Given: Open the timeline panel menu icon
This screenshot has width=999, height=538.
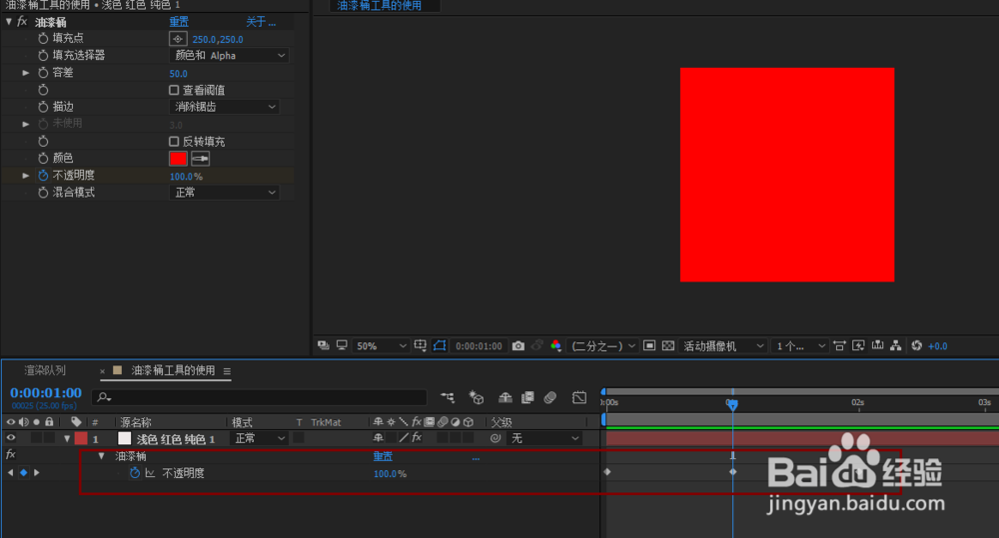Looking at the screenshot, I should [227, 371].
